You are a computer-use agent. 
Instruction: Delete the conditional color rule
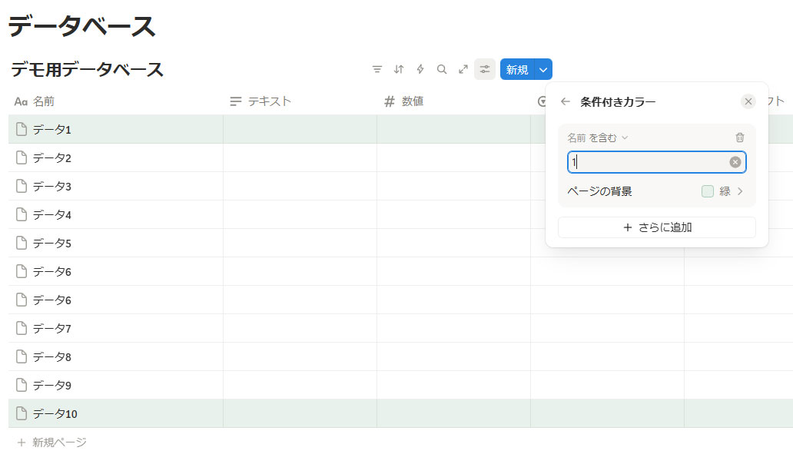tap(740, 138)
